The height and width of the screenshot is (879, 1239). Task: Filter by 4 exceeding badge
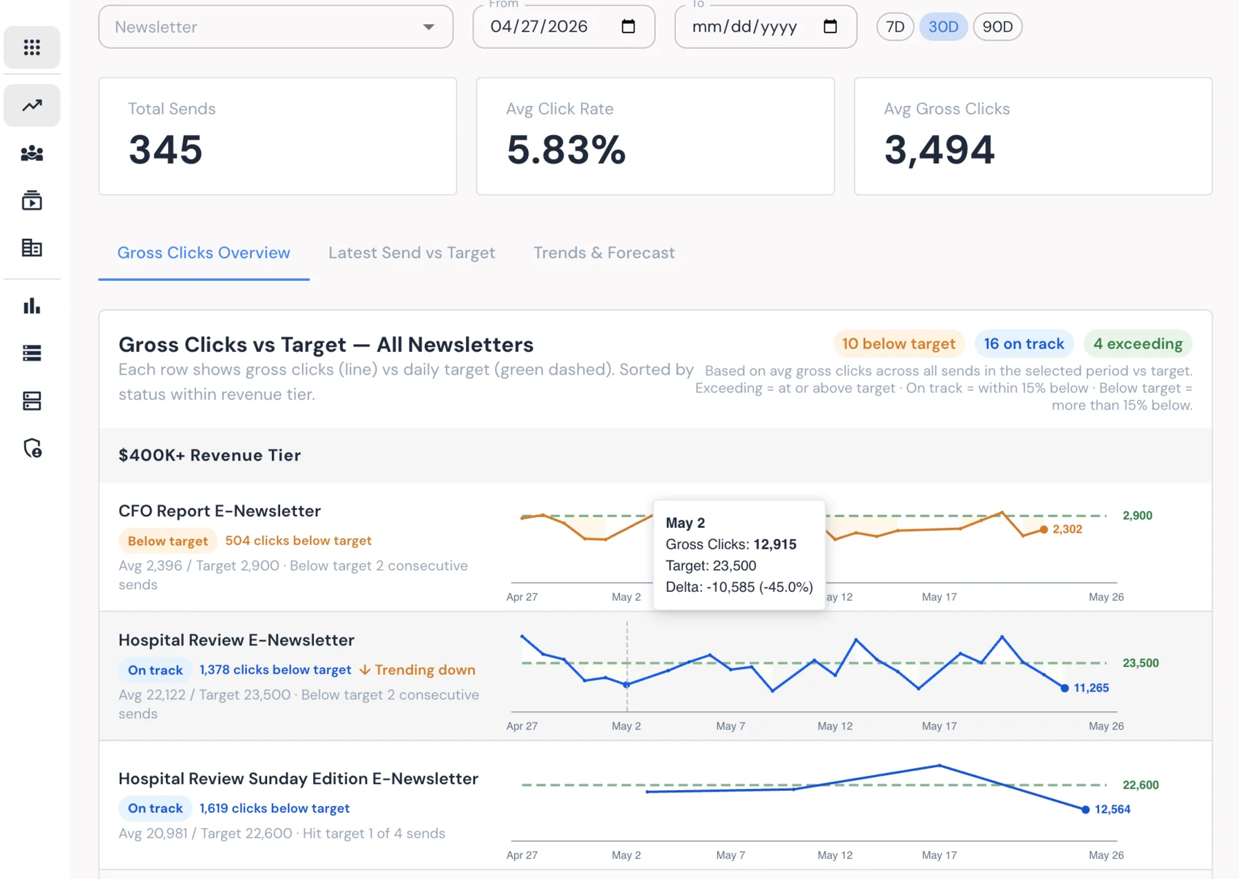1138,343
